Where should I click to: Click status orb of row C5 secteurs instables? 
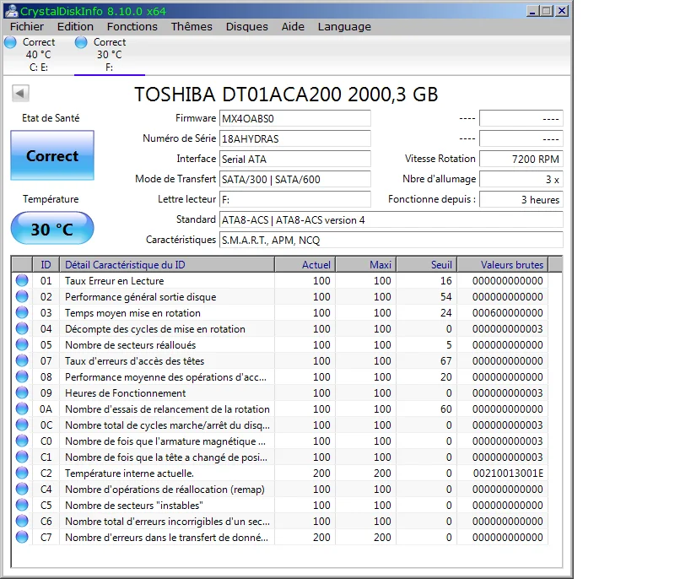(22, 505)
